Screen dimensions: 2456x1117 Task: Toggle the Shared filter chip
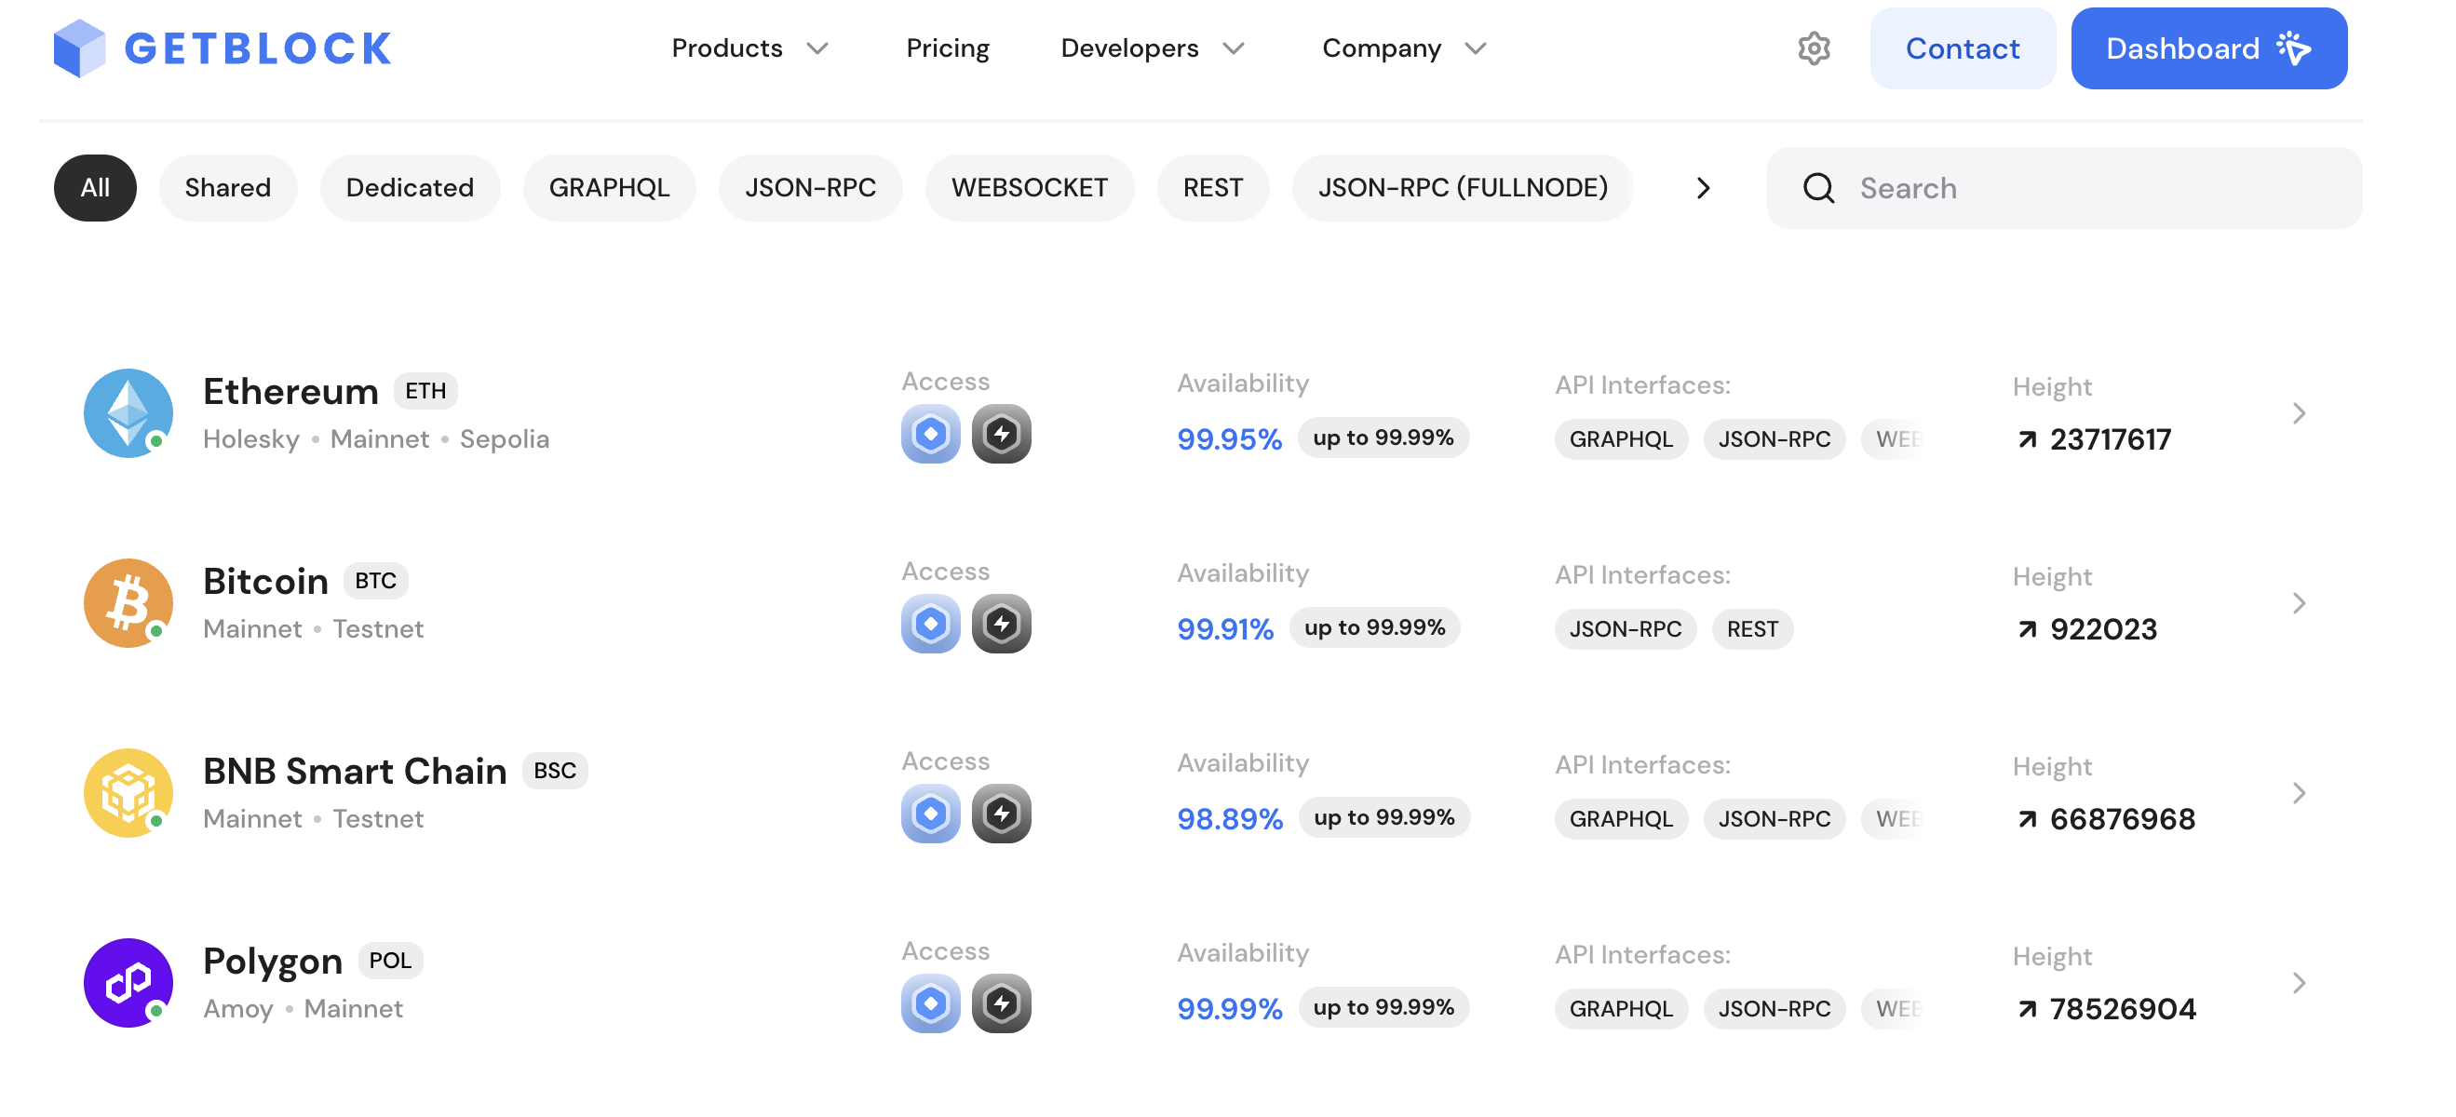click(227, 188)
